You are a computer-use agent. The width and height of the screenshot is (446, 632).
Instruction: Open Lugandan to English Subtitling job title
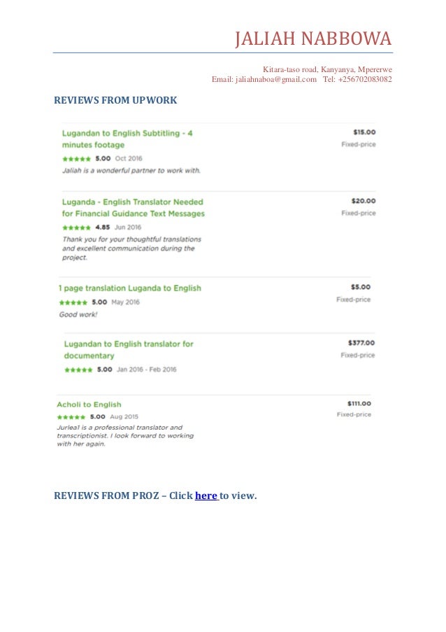pyautogui.click(x=127, y=139)
